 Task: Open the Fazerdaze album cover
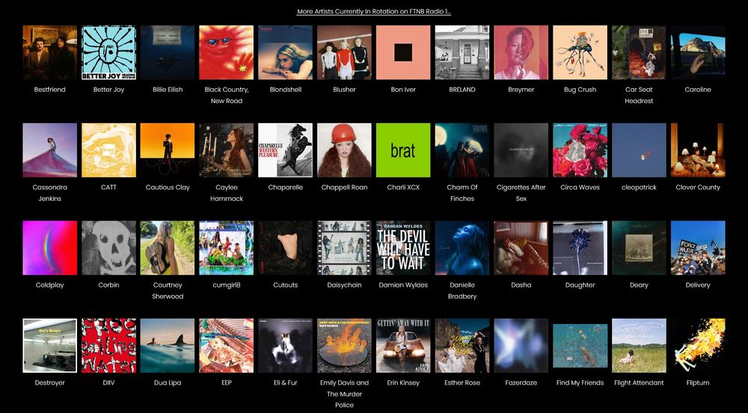pyautogui.click(x=521, y=345)
